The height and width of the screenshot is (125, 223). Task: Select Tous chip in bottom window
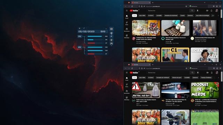point(134,77)
